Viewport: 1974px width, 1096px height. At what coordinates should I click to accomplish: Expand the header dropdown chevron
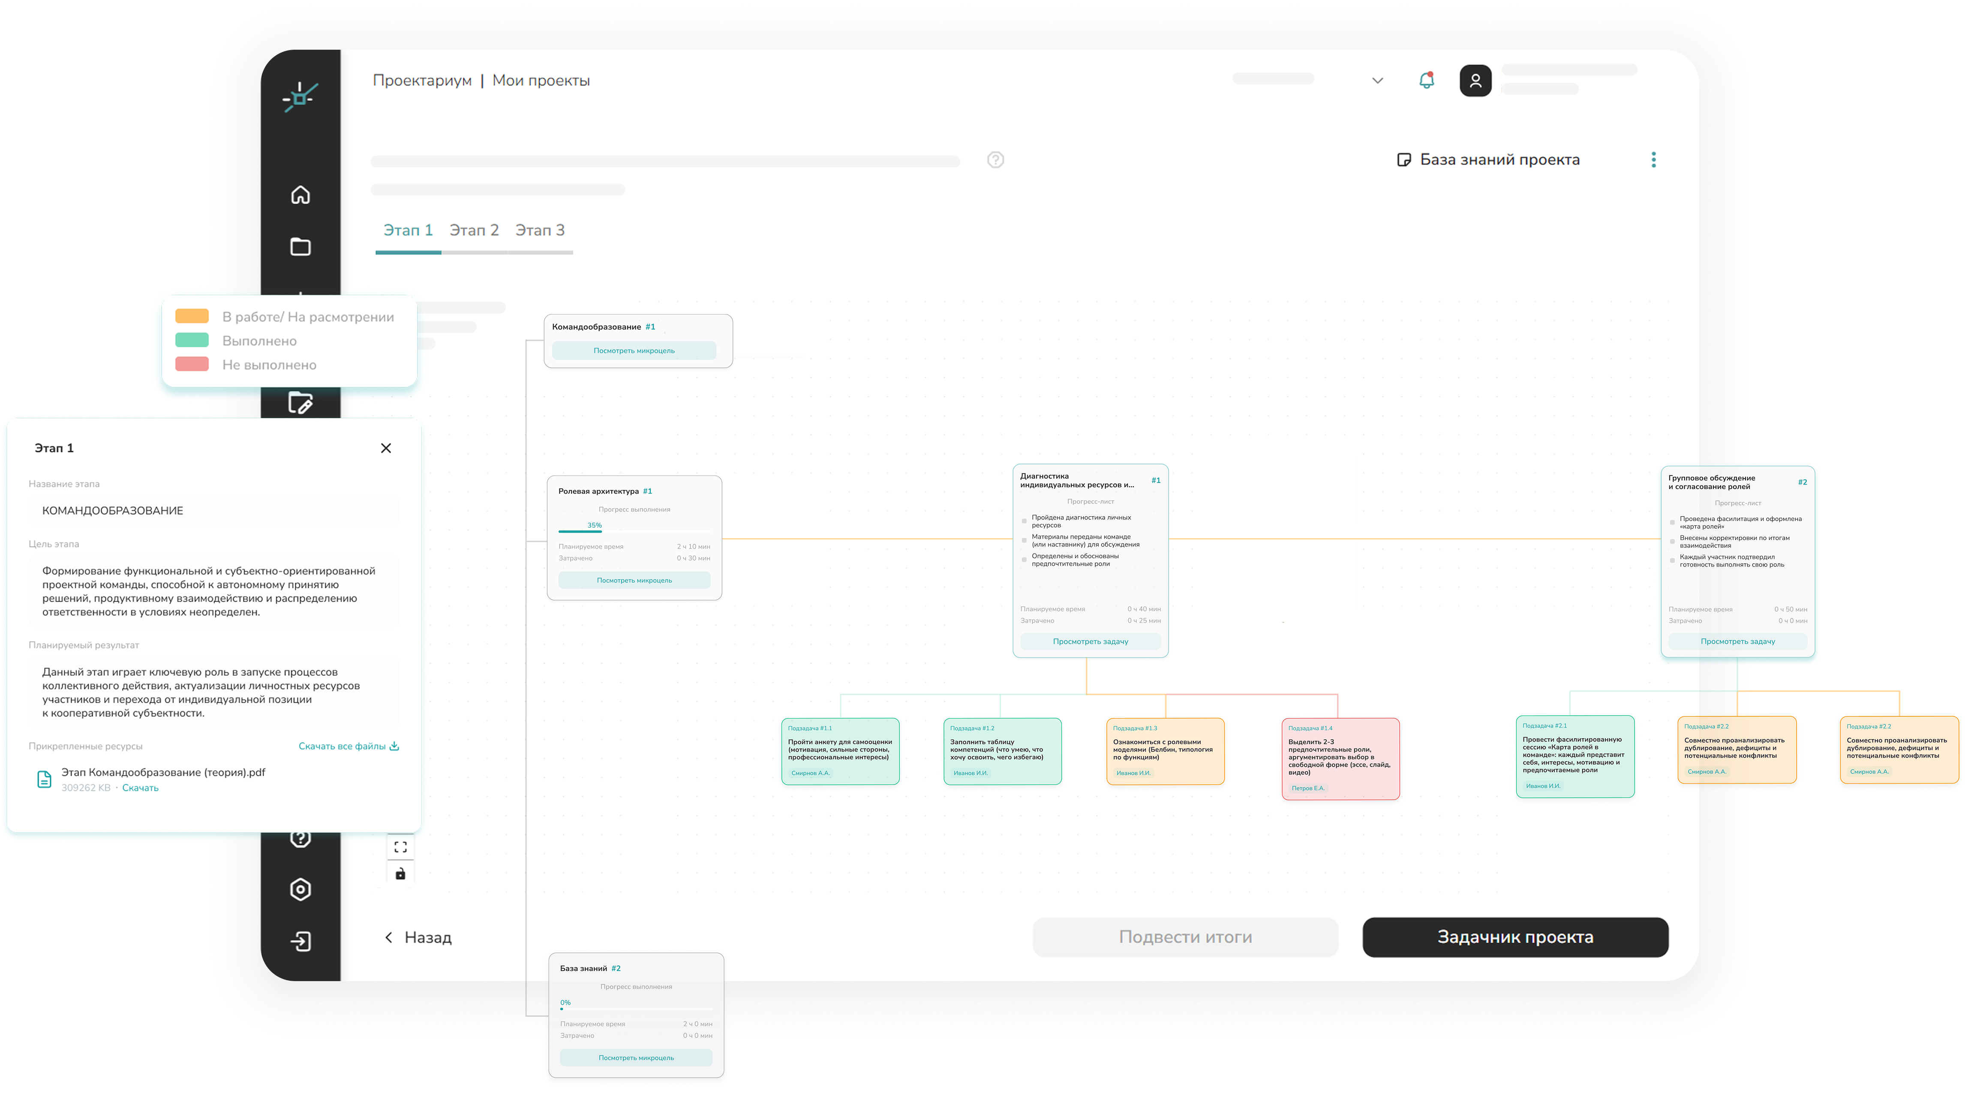[x=1377, y=81]
